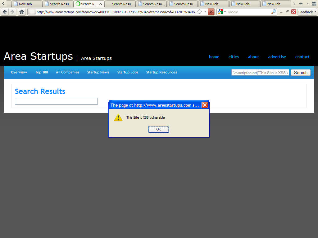This screenshot has width=318, height=238.
Task: Open All Companies in the blue navigation bar
Action: tap(67, 72)
